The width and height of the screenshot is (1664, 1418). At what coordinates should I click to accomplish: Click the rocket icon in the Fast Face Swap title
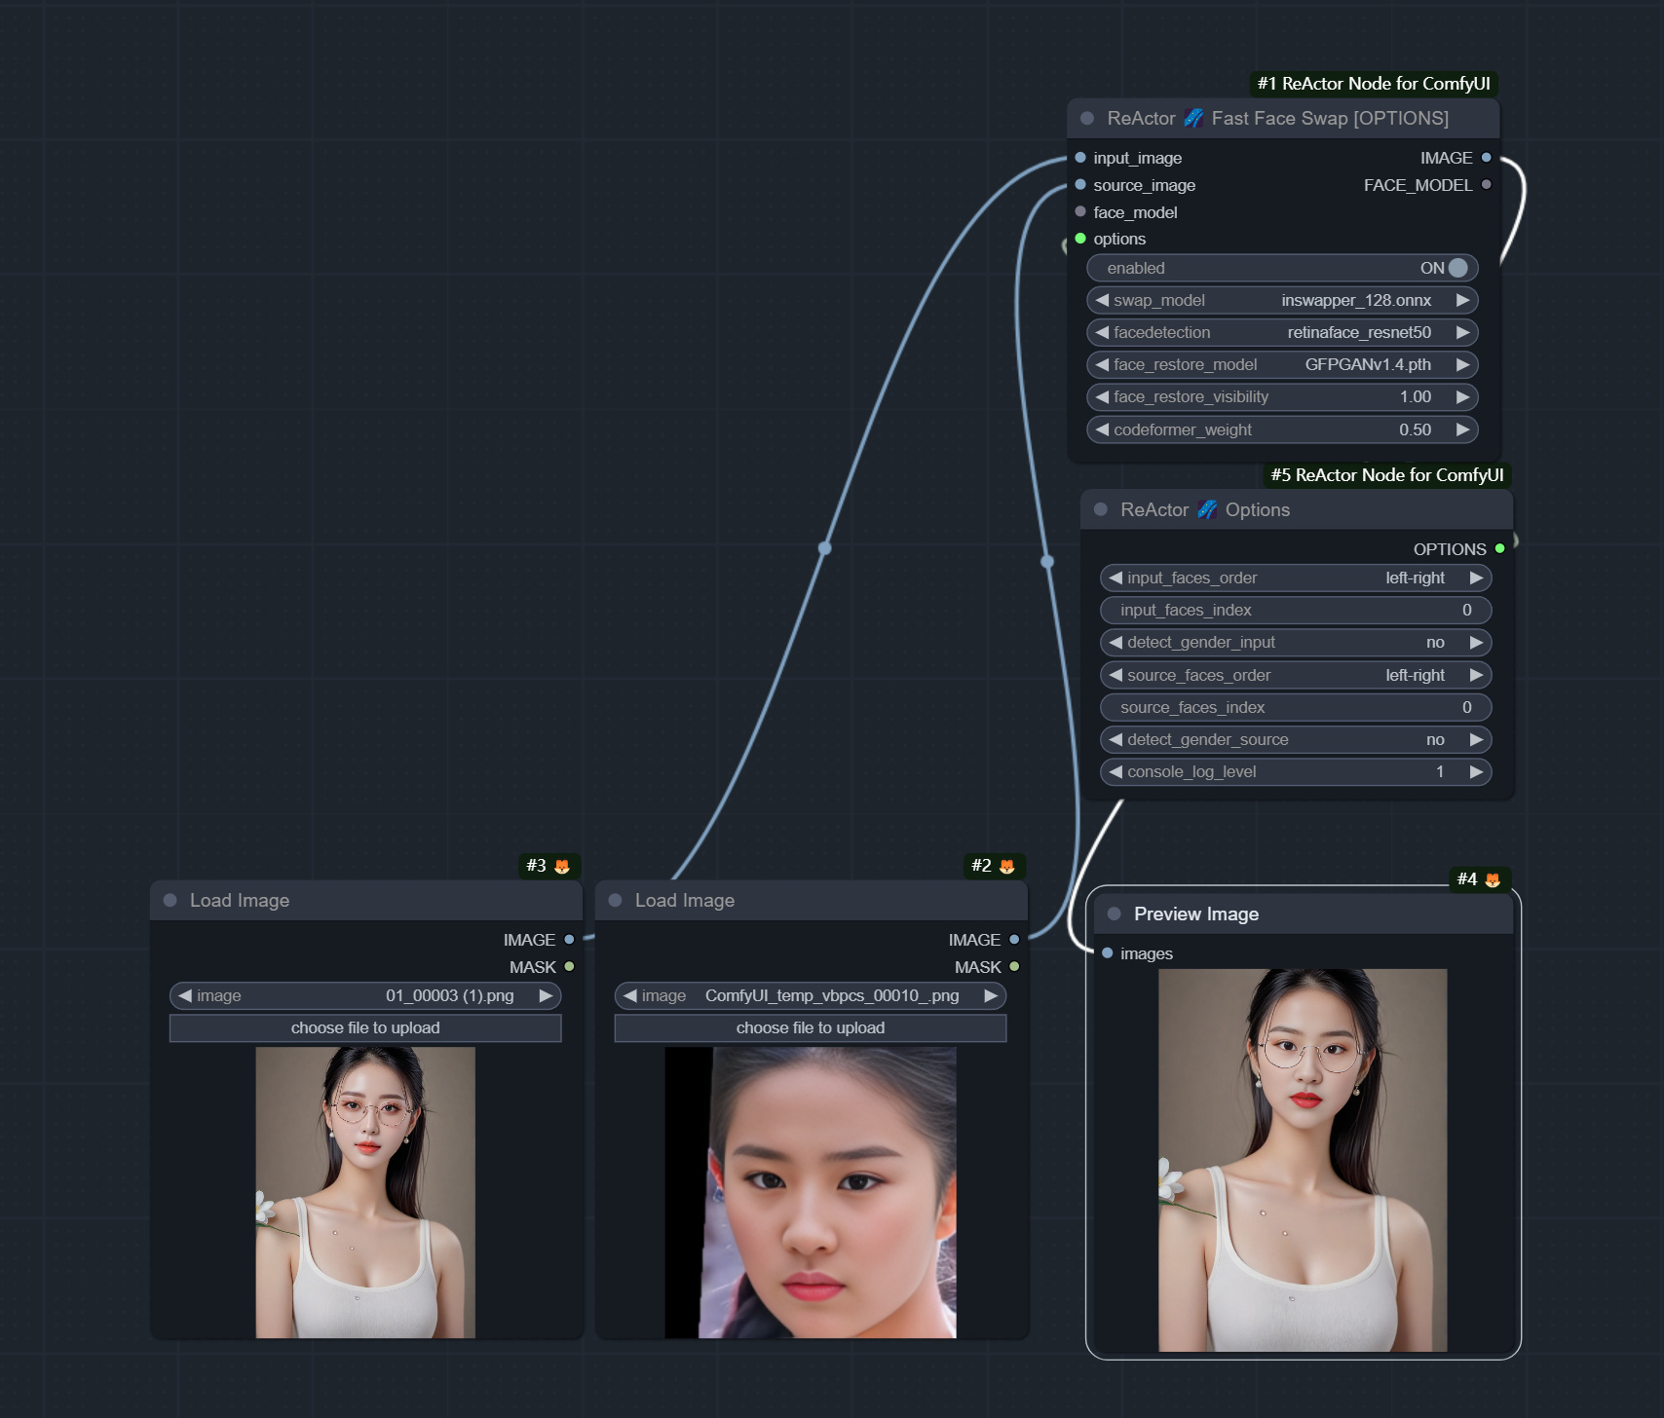pyautogui.click(x=1195, y=118)
